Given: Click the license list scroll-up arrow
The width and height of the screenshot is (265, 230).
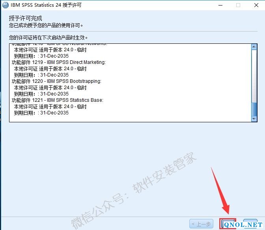Looking at the screenshot, I should (x=254, y=47).
